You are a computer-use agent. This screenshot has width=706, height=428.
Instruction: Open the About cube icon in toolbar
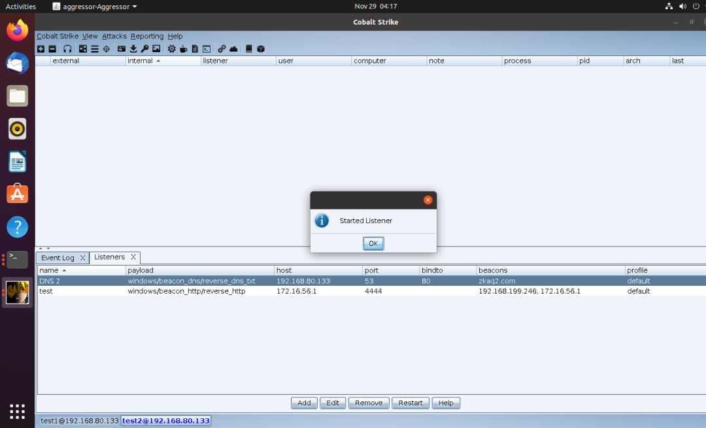(261, 49)
